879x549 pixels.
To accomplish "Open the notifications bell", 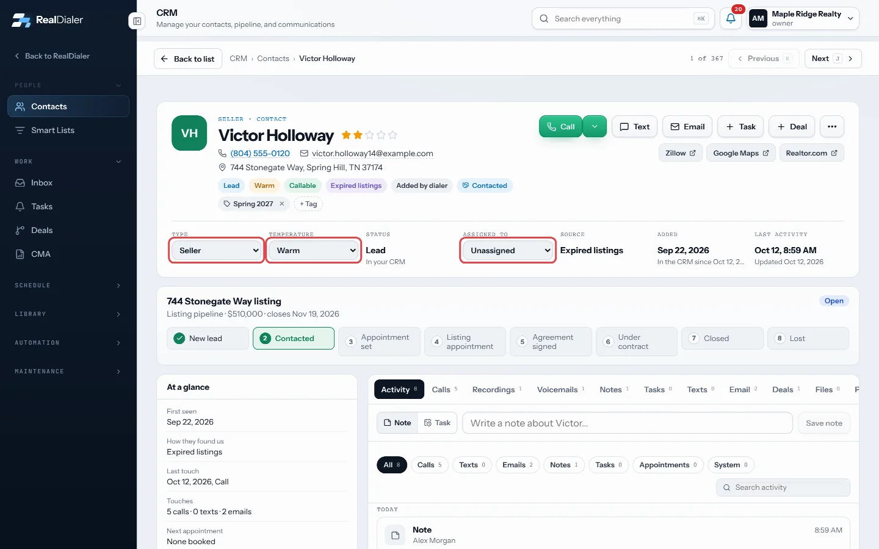I will tap(731, 18).
